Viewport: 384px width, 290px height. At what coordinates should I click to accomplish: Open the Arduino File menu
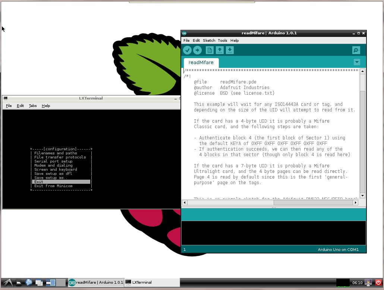coord(186,40)
